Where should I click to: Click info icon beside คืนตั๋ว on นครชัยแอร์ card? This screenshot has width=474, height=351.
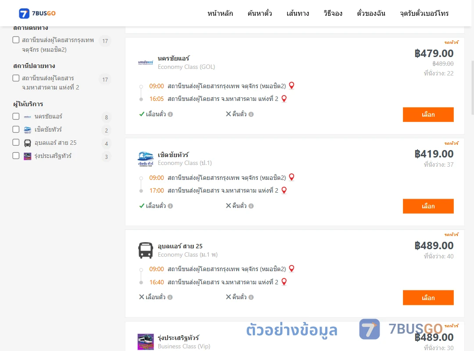[x=251, y=114]
